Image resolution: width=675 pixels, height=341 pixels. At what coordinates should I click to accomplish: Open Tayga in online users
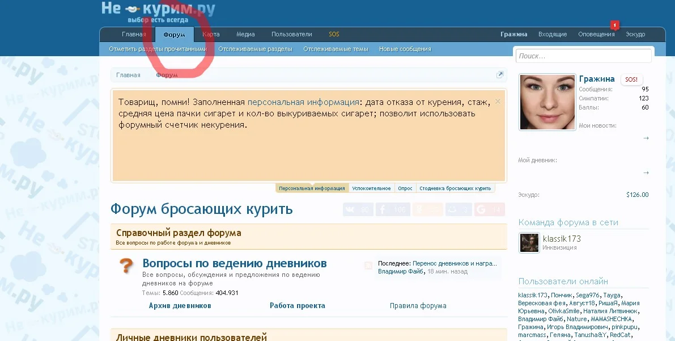612,295
